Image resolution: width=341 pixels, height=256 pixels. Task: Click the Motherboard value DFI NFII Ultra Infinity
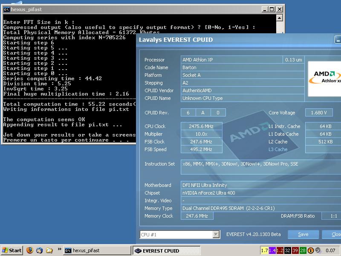(261, 185)
